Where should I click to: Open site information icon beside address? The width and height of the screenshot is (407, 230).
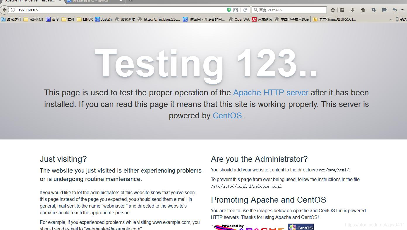pyautogui.click(x=13, y=10)
